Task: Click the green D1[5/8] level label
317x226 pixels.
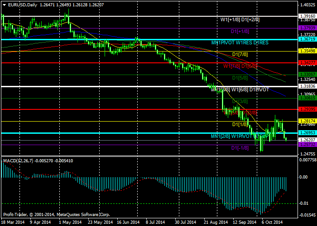Action: pyautogui.click(x=240, y=78)
